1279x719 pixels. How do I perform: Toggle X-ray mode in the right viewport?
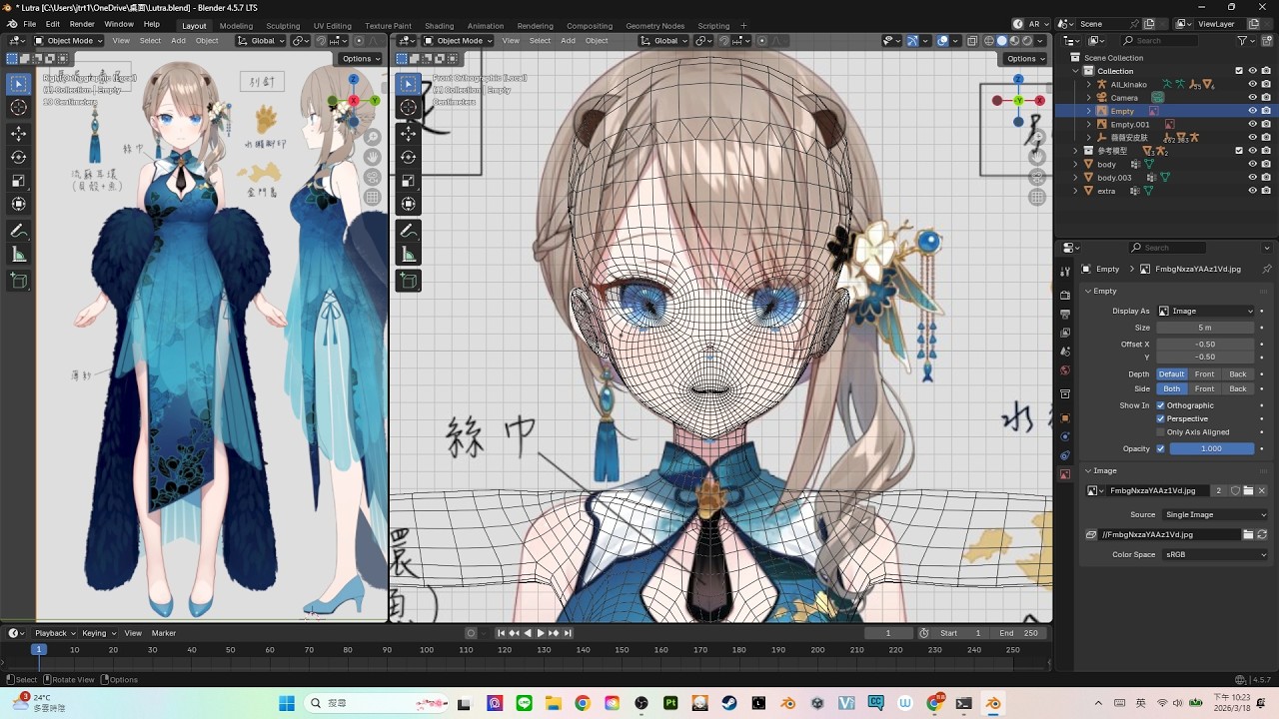(972, 41)
